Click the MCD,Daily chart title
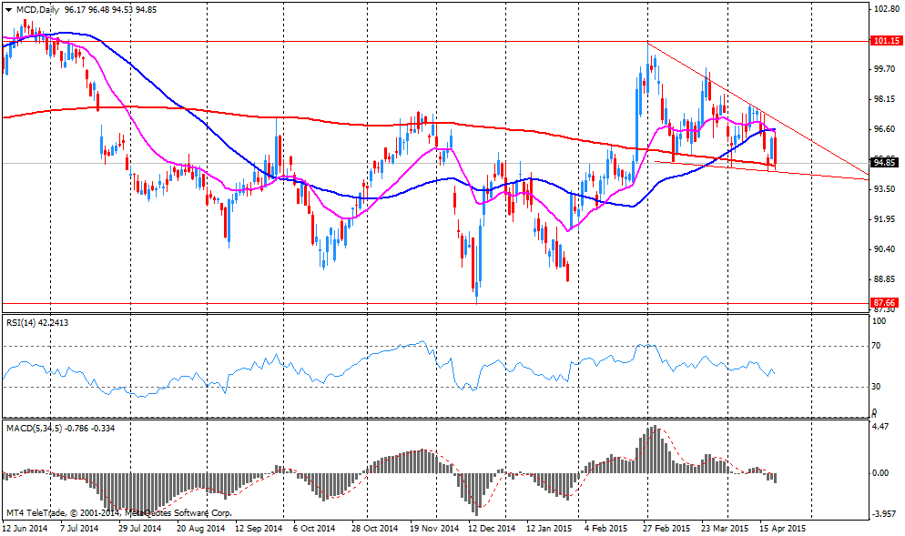The height and width of the screenshot is (536, 905). (37, 10)
